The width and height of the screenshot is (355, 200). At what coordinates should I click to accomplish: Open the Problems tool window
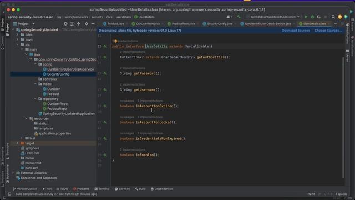pyautogui.click(x=82, y=189)
